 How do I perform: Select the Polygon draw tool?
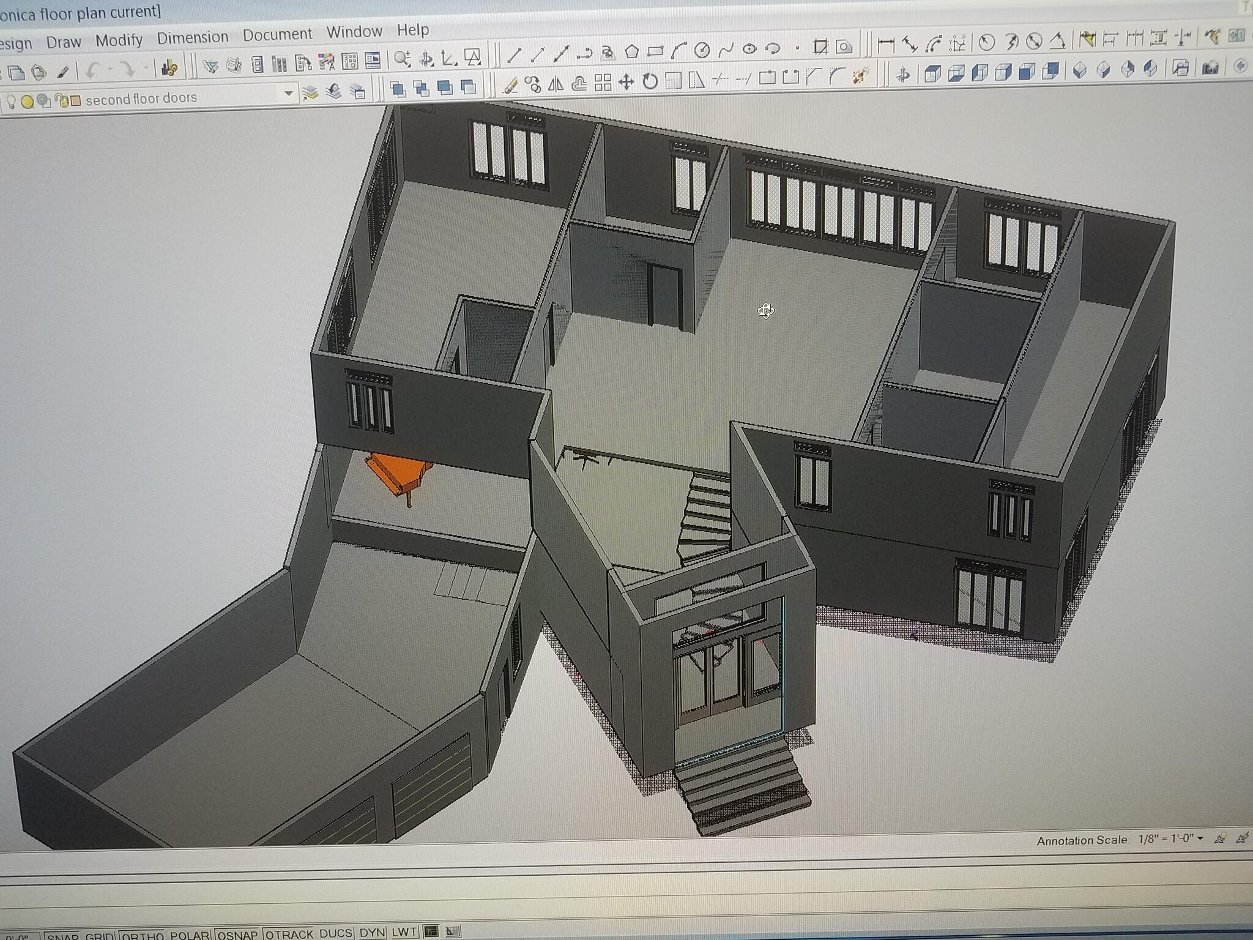click(x=631, y=51)
